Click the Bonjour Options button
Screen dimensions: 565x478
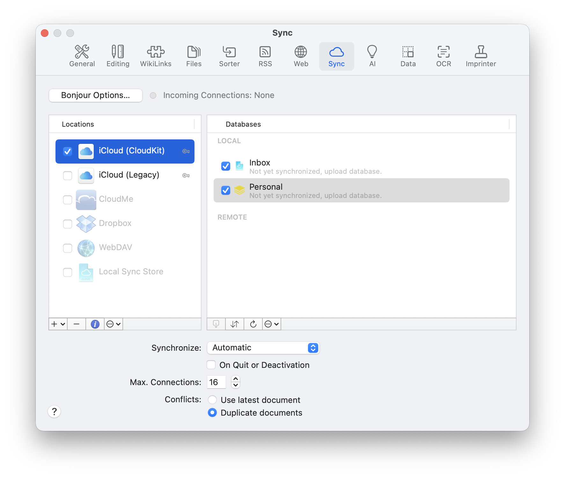(x=95, y=95)
